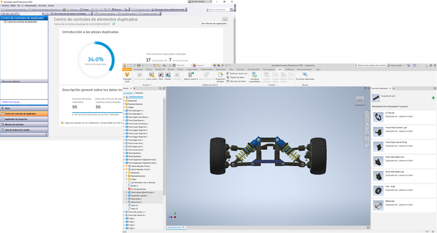Open the Archivo tab in Inventor

click(x=127, y=69)
